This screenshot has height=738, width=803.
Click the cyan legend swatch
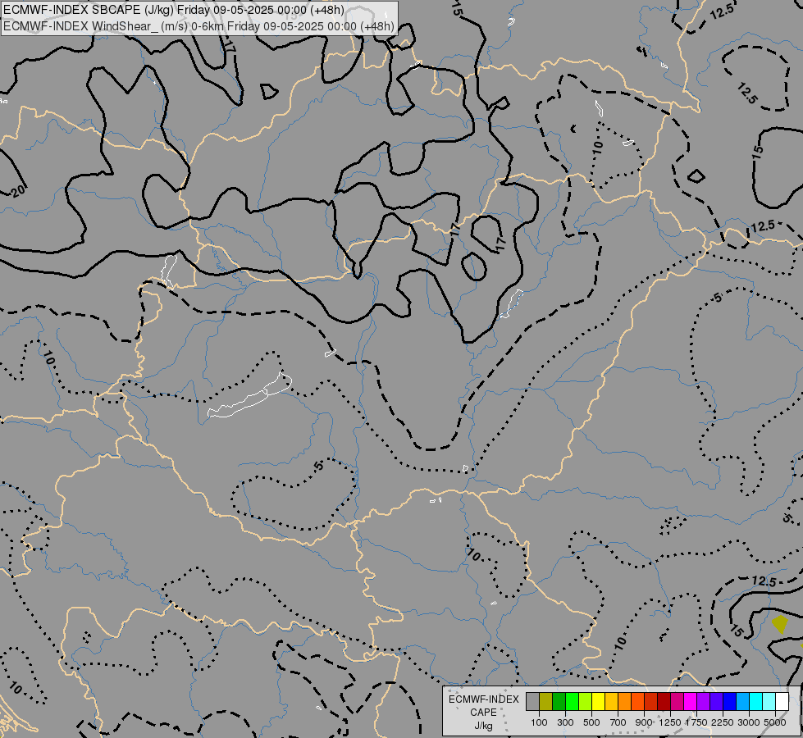756,702
